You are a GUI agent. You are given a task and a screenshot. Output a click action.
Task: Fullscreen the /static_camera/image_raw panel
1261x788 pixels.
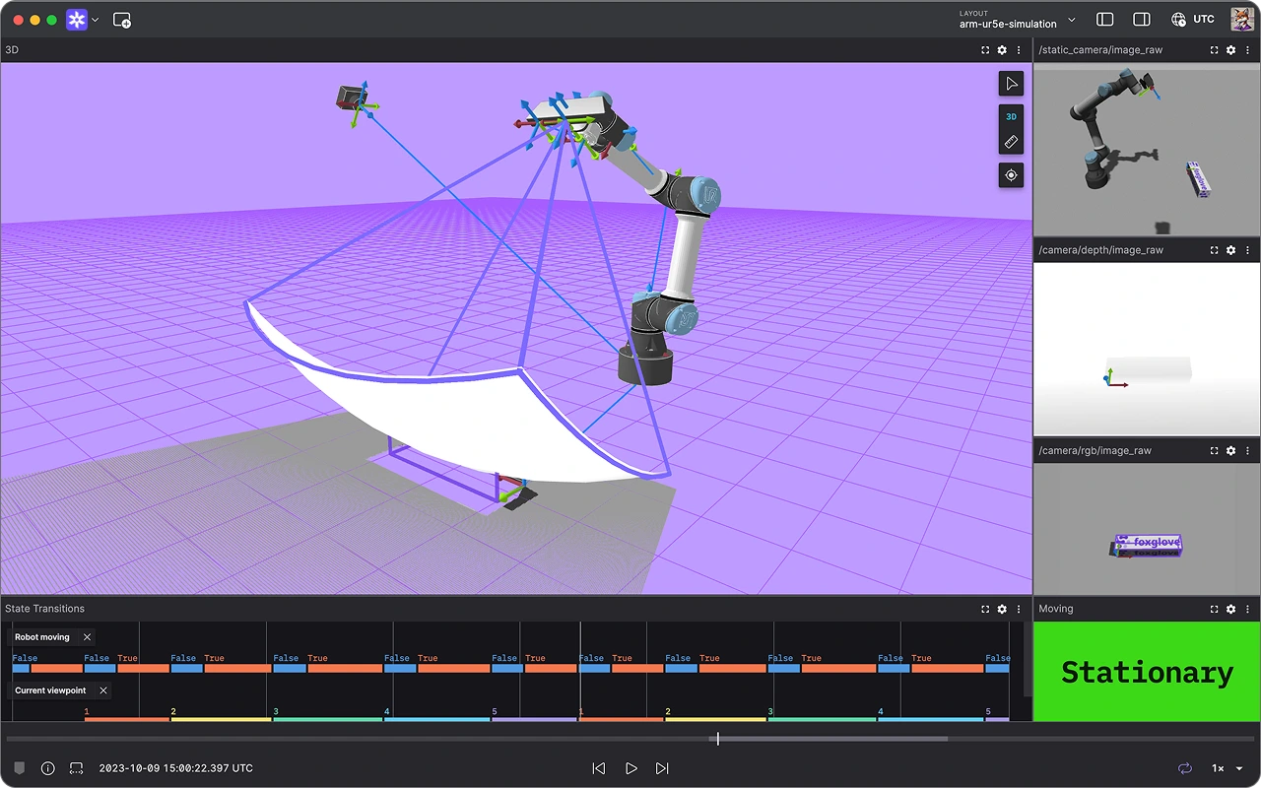coord(1214,49)
